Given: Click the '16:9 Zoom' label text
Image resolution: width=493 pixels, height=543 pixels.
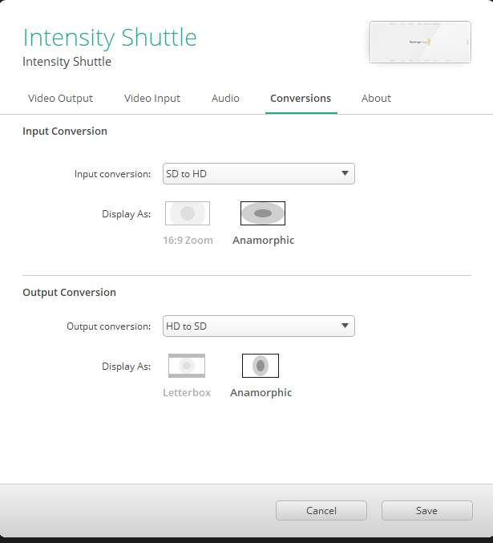Looking at the screenshot, I should coord(188,241).
